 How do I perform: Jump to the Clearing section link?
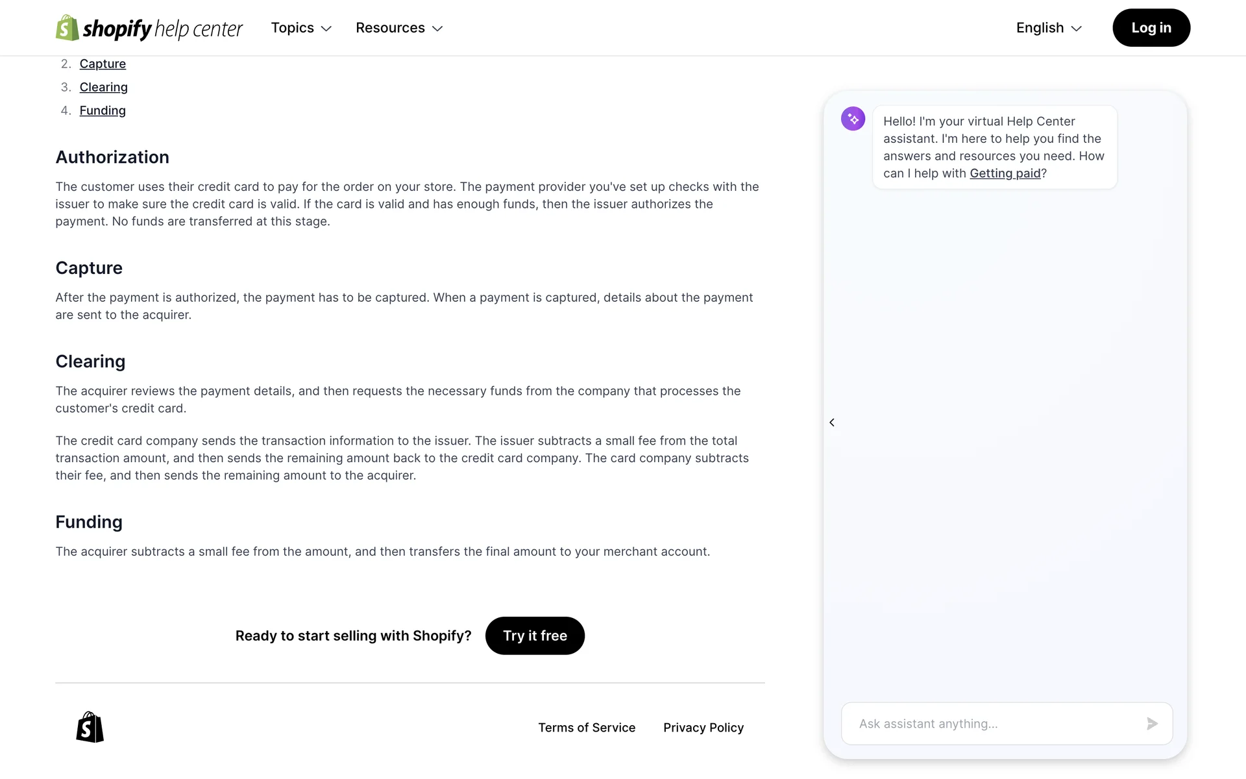pyautogui.click(x=103, y=87)
